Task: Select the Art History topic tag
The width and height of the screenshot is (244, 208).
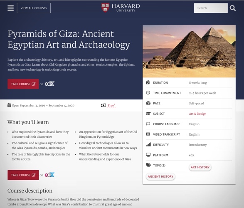Action: tap(200, 167)
